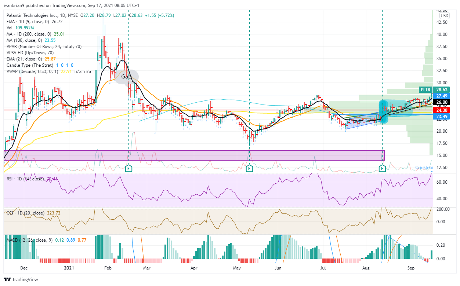Image resolution: width=460 pixels, height=286 pixels.
Task: Select the purple support zone rectangle
Action: (x=194, y=155)
